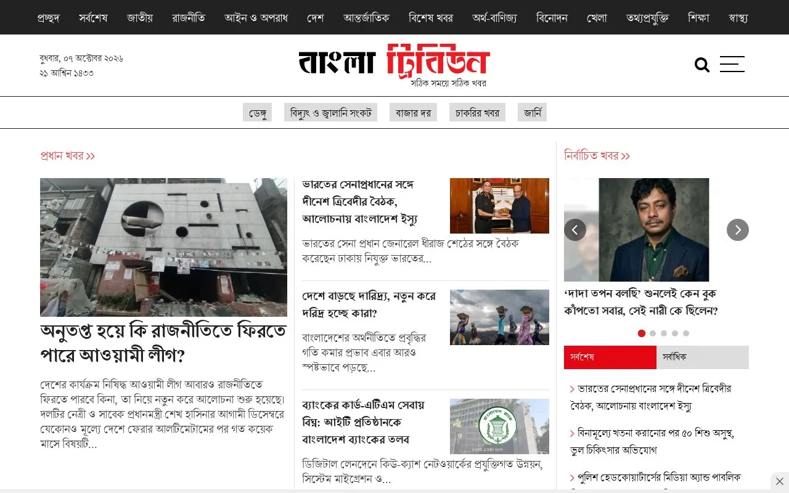Select the fourth carousel dot
The image size is (789, 493).
[x=675, y=333]
